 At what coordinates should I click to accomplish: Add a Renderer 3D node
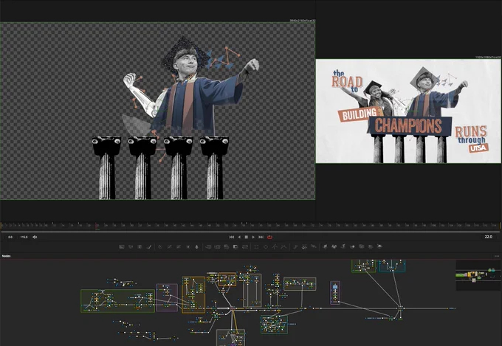click(379, 247)
